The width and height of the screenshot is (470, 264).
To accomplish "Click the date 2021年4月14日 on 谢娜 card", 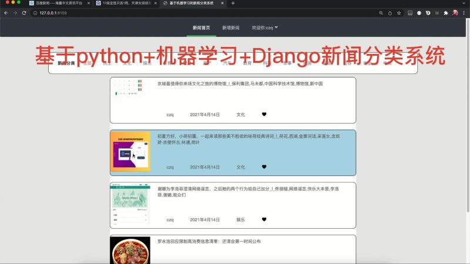I will [x=204, y=219].
